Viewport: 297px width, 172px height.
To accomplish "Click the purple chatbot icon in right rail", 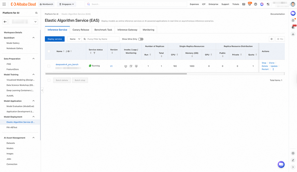I will (293, 13).
